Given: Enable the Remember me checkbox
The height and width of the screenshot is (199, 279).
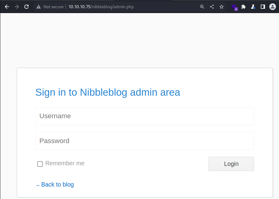Looking at the screenshot, I should (x=40, y=164).
